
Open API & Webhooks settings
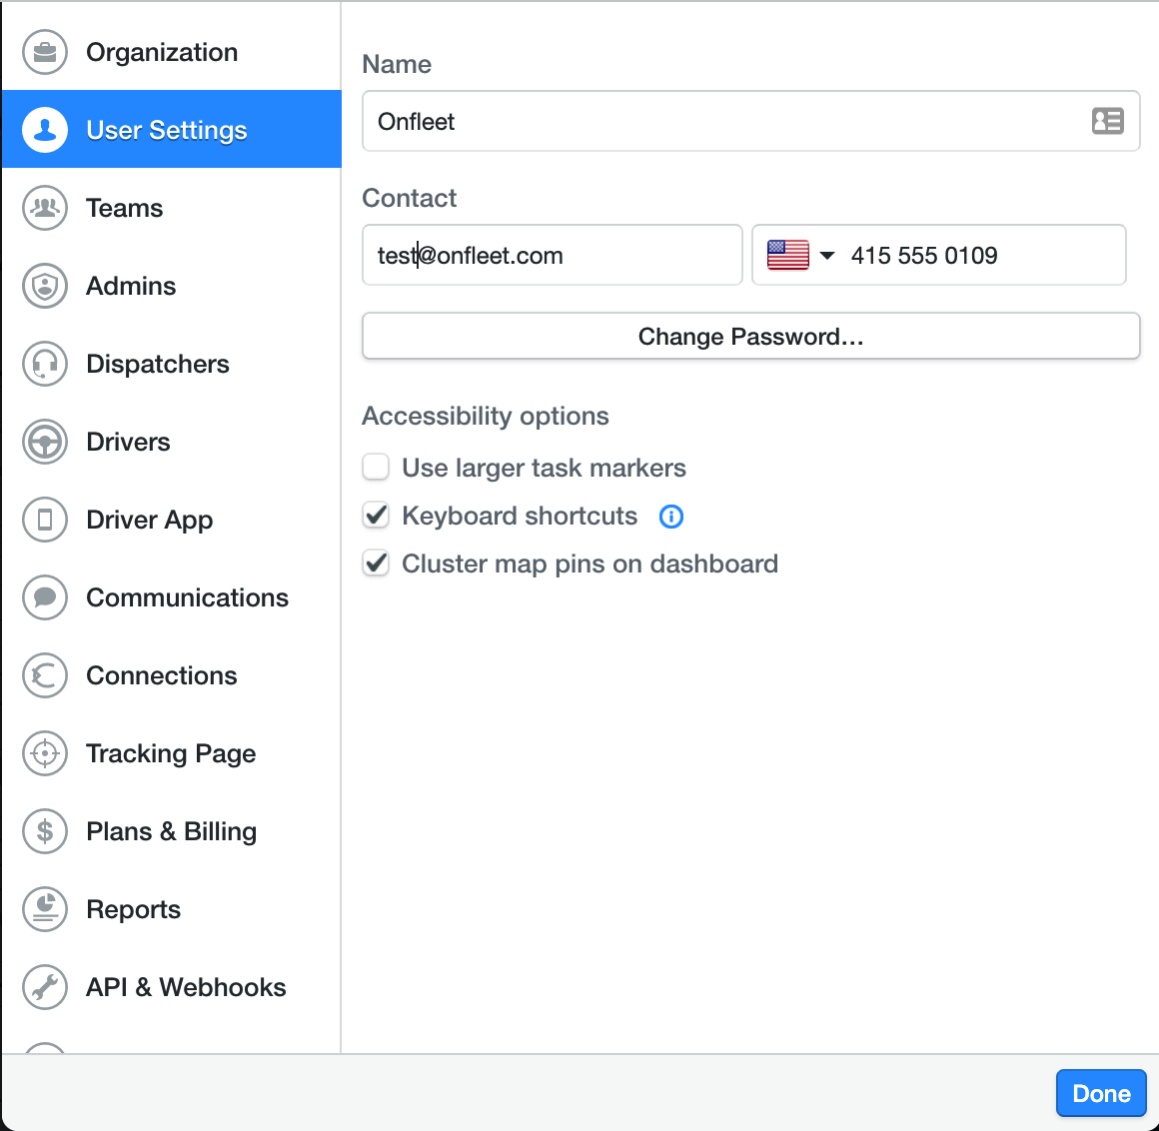pyautogui.click(x=172, y=987)
